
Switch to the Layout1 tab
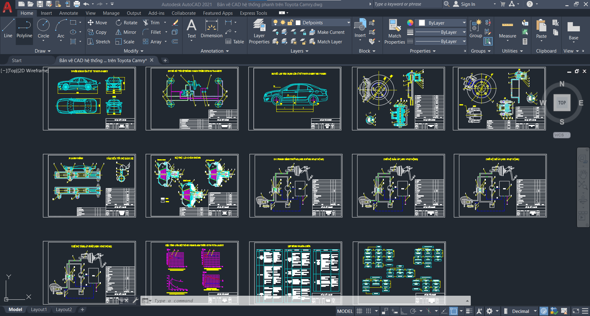(x=39, y=310)
